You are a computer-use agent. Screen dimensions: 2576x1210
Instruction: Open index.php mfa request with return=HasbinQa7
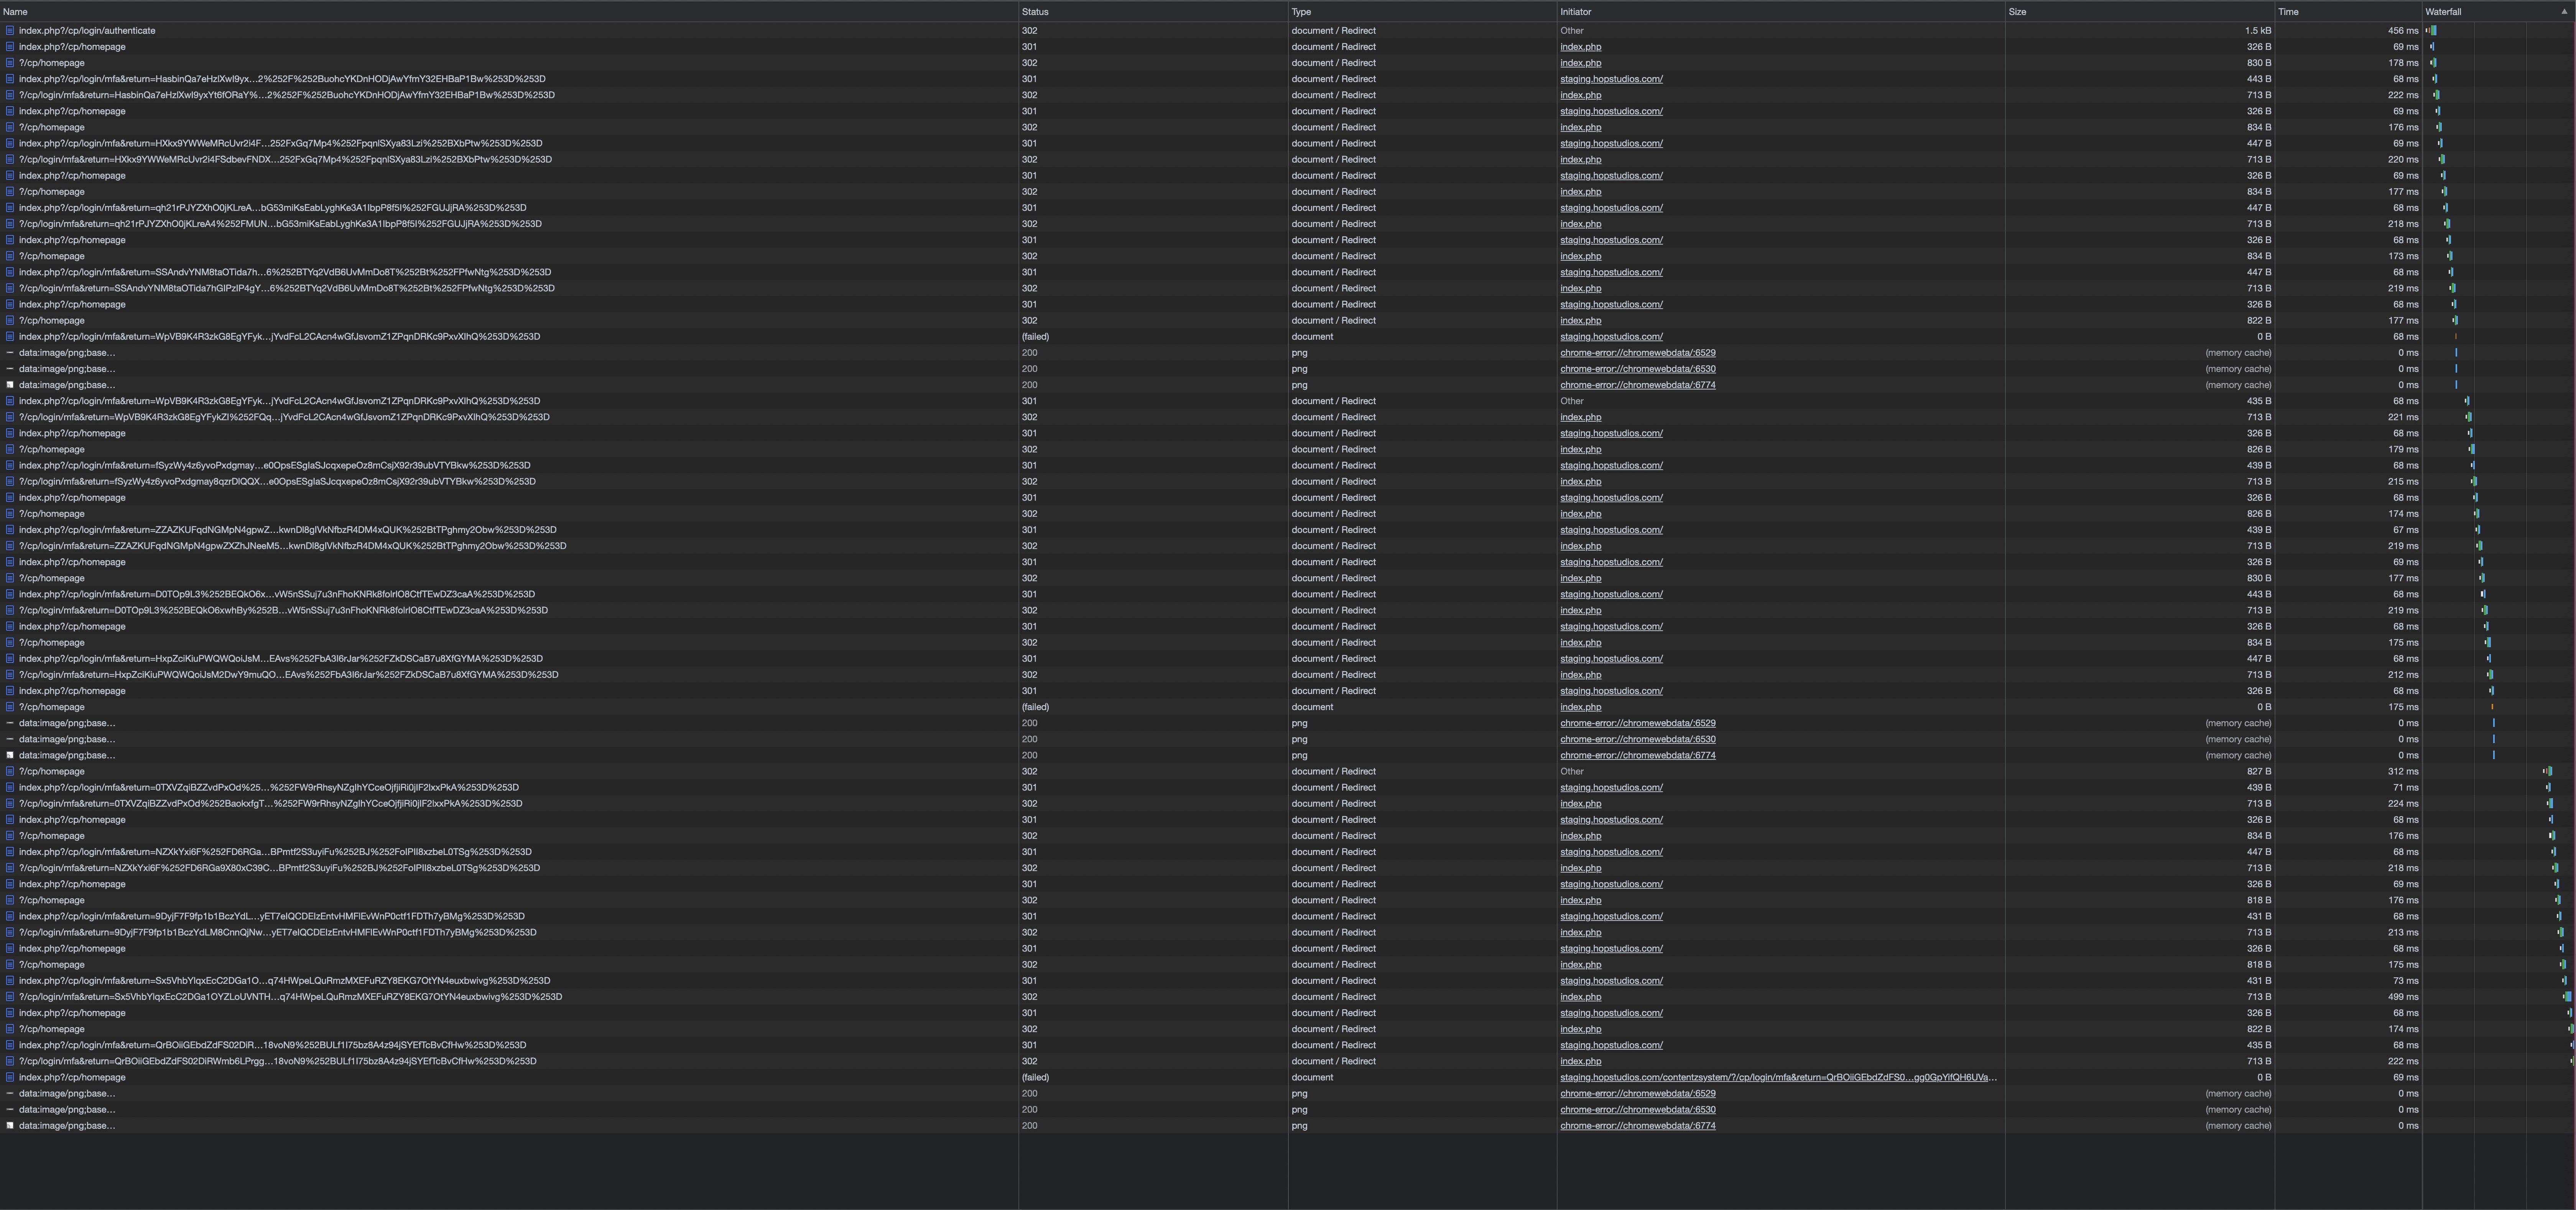[282, 79]
